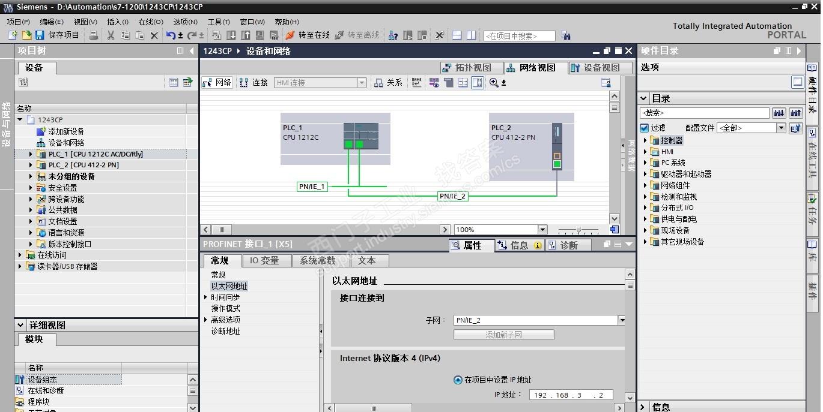Expand the 分布式 I/O catalog folder

[x=646, y=207]
